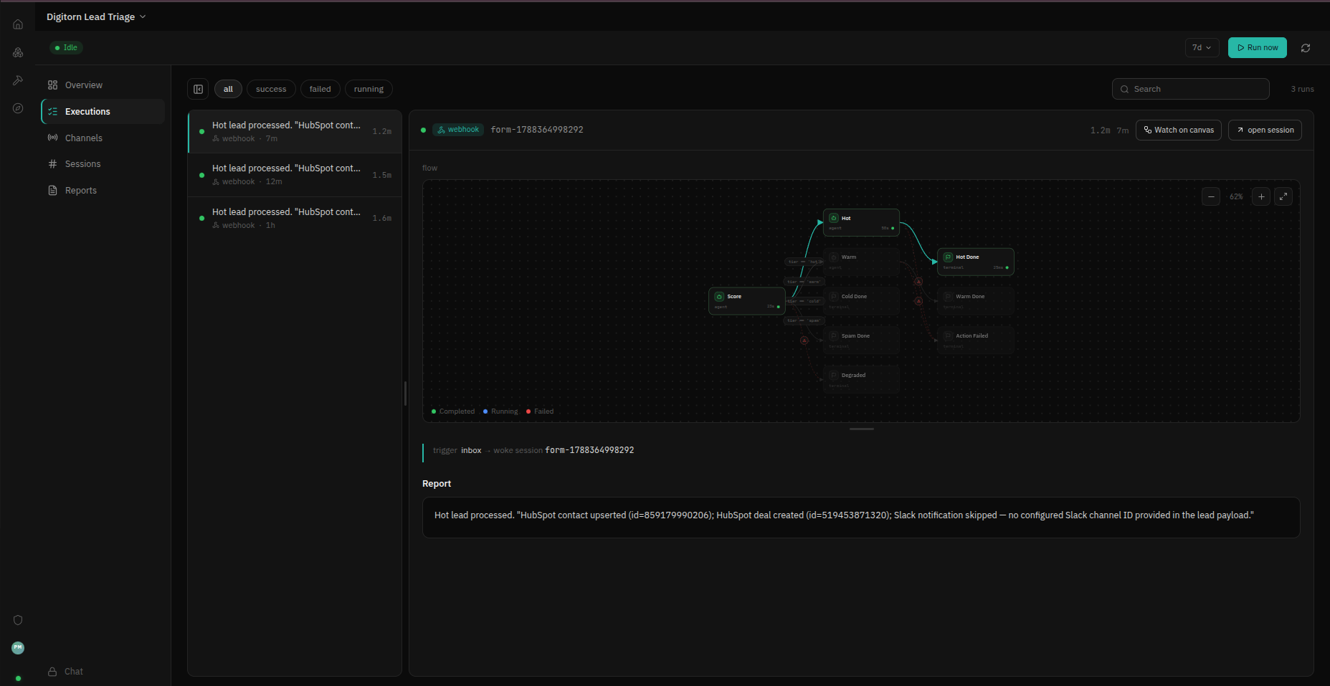
Task: Filter runs by success
Action: (x=271, y=89)
